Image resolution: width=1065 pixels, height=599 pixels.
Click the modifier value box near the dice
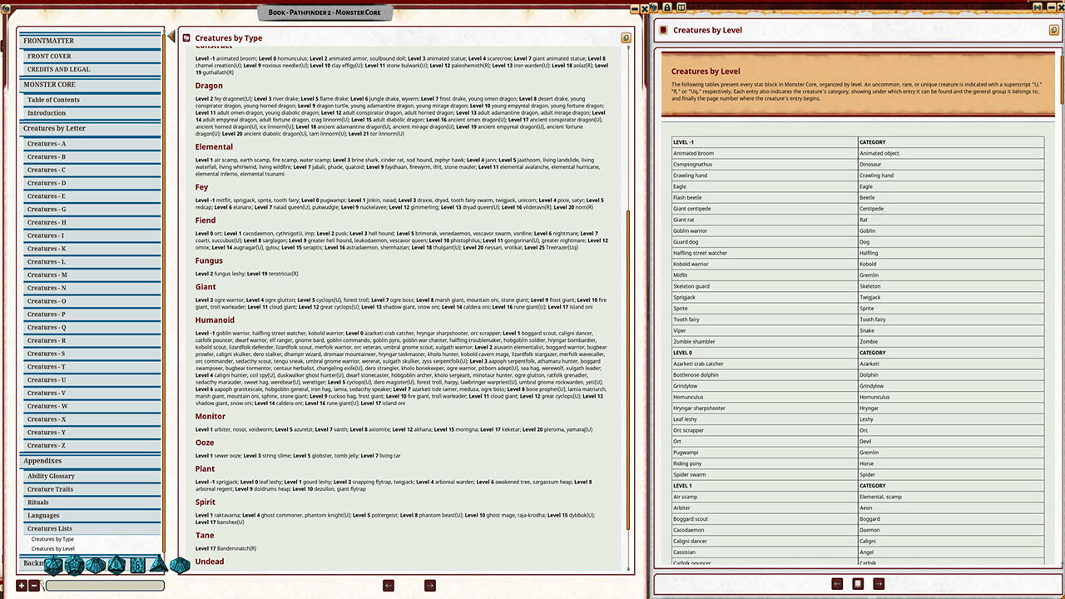tap(105, 586)
